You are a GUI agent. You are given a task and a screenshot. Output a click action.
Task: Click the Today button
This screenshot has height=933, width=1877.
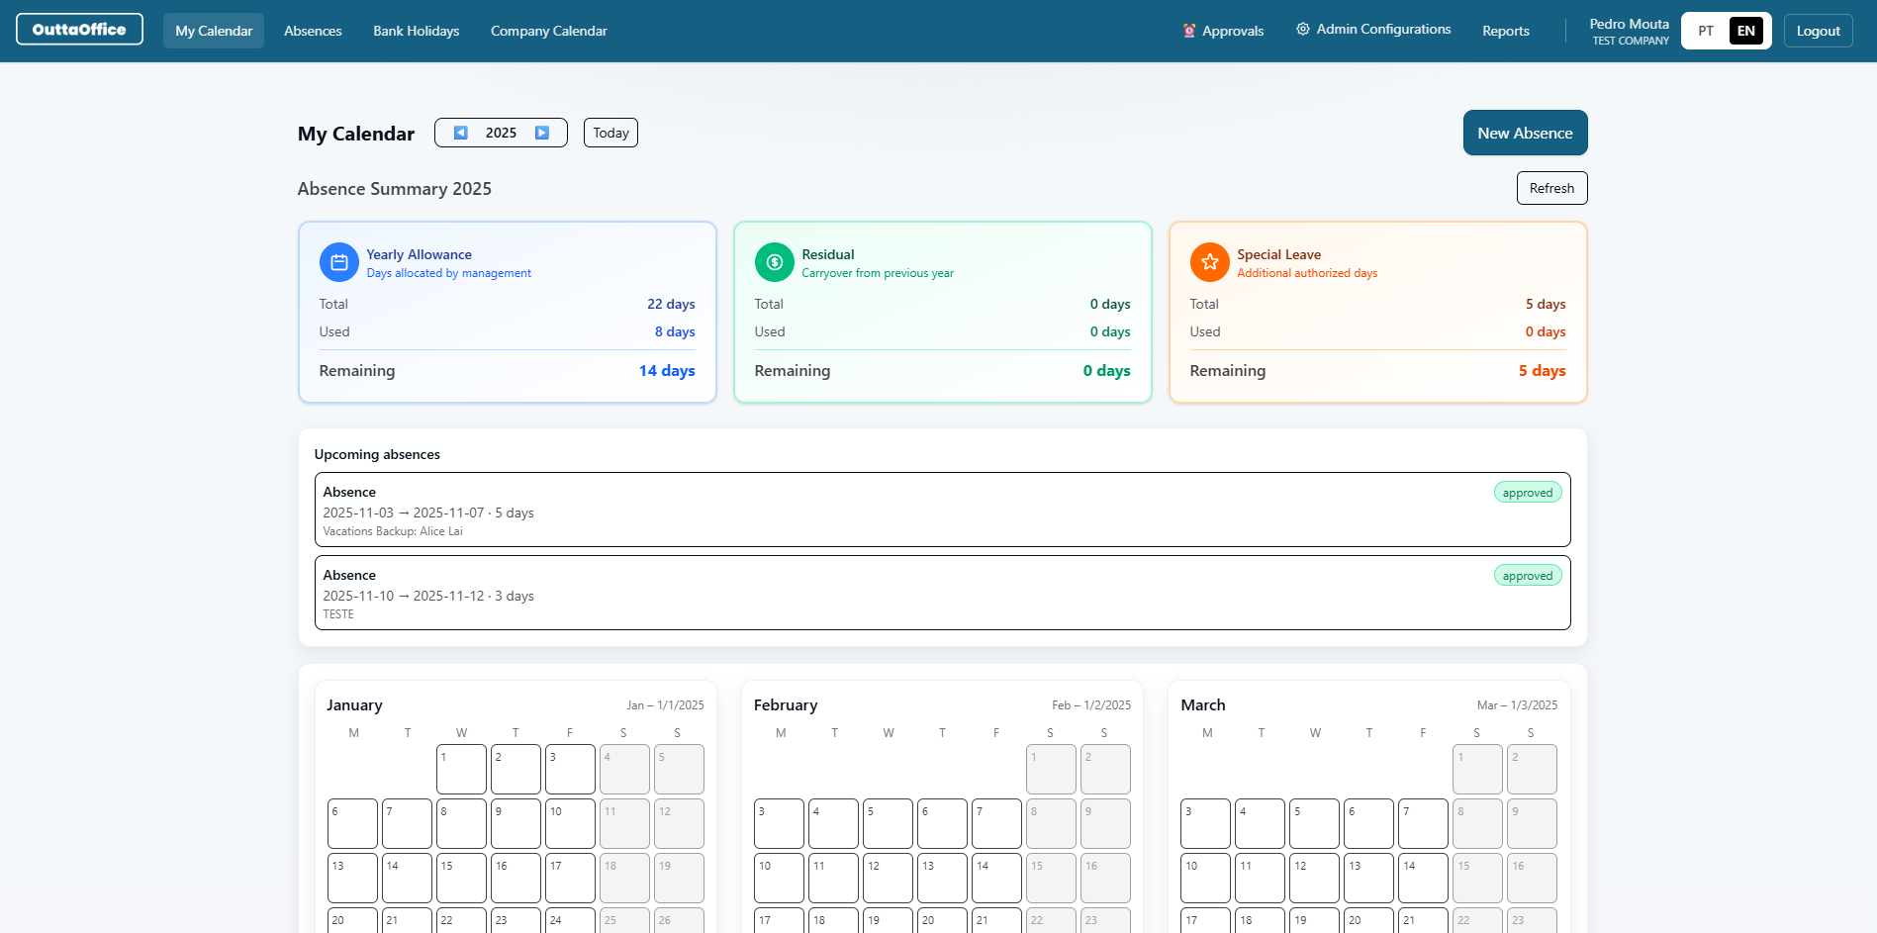610,132
